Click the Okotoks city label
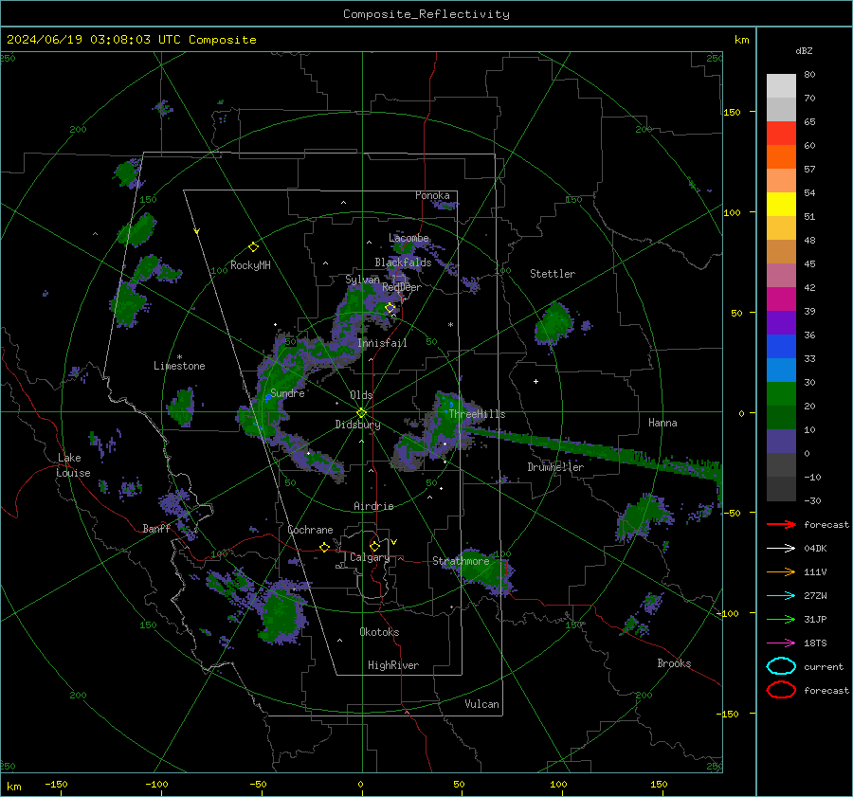The image size is (853, 797). tap(379, 632)
